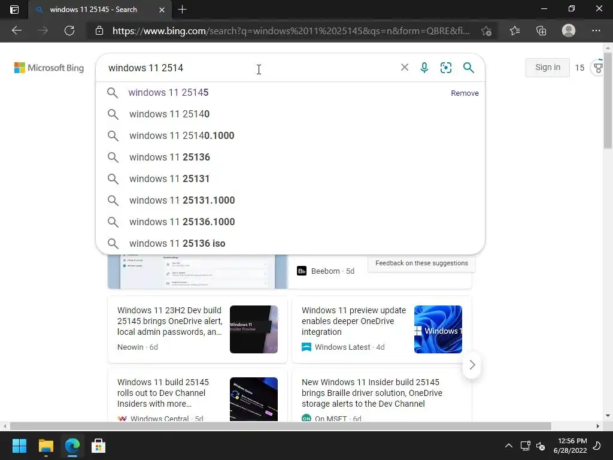The height and width of the screenshot is (460, 613).
Task: Remove the 25145 history suggestion
Action: click(465, 93)
